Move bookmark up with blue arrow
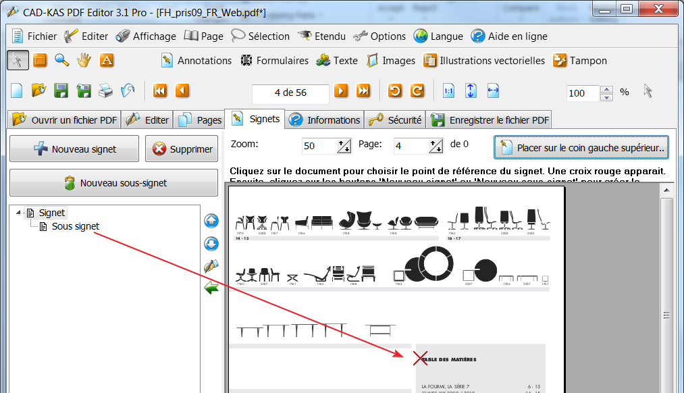 pyautogui.click(x=211, y=221)
